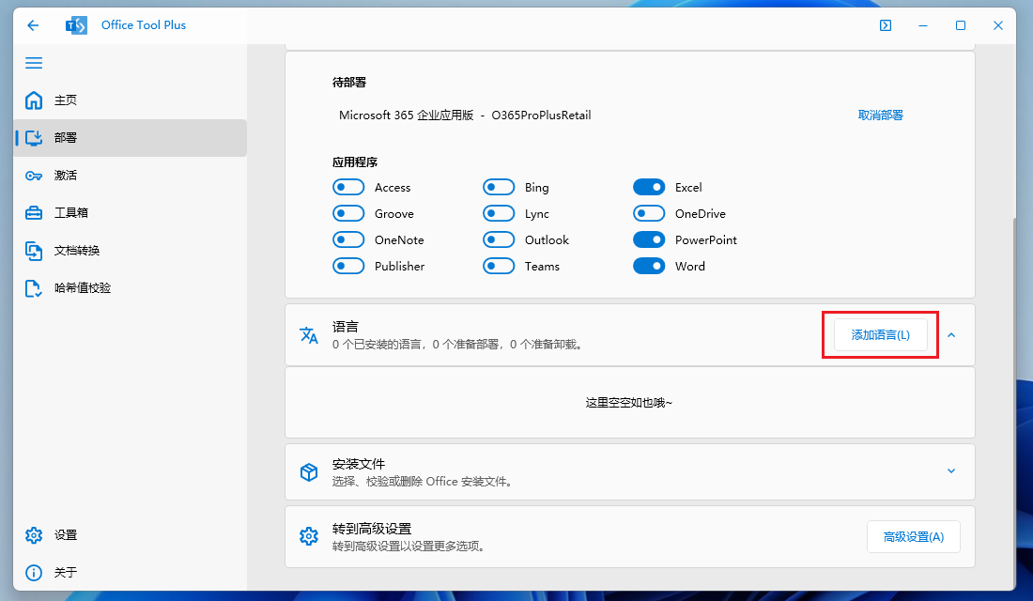This screenshot has width=1033, height=601.
Task: Expand the 安装文件 section chevron
Action: click(x=951, y=470)
